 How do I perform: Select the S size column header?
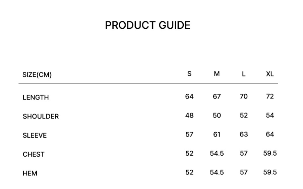pos(189,74)
